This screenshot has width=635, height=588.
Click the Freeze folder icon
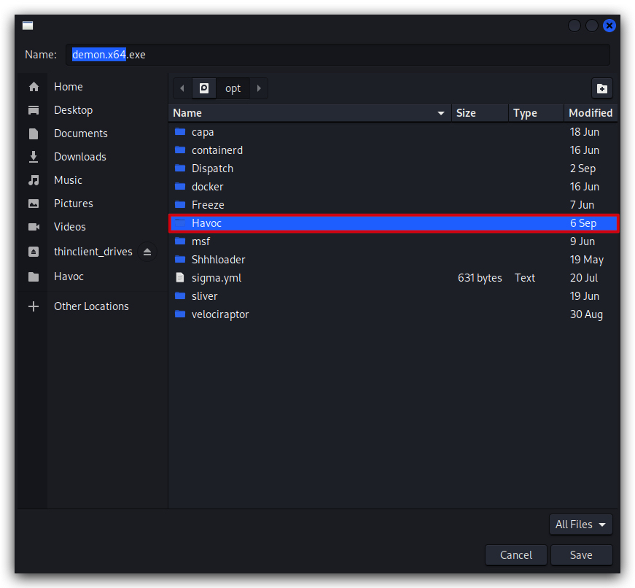click(x=180, y=205)
